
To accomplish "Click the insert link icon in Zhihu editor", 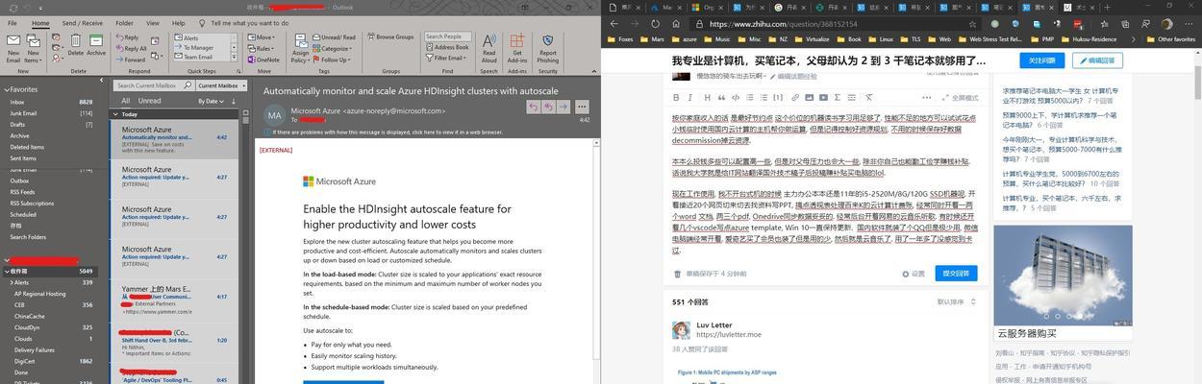I will click(x=795, y=97).
